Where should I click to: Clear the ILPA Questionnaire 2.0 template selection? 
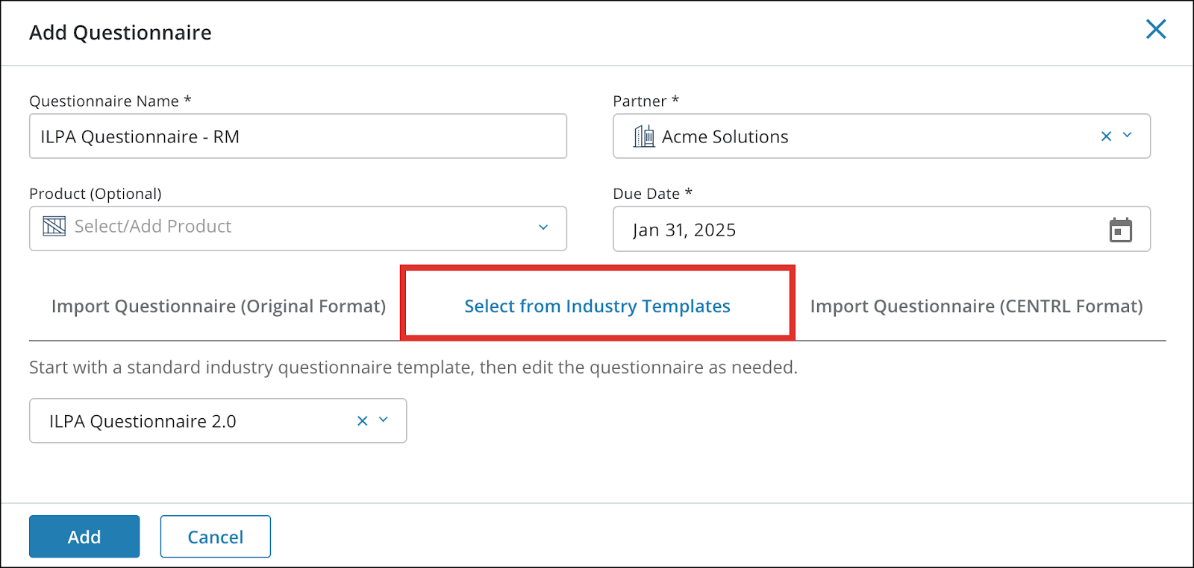pyautogui.click(x=363, y=420)
